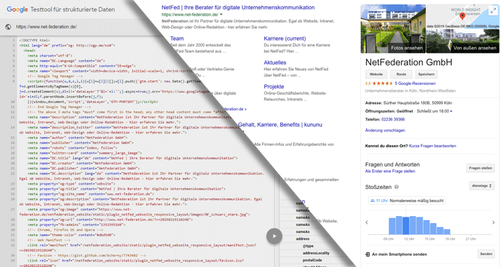Click the green URL www.net-federation.de

pyautogui.click(x=190, y=14)
